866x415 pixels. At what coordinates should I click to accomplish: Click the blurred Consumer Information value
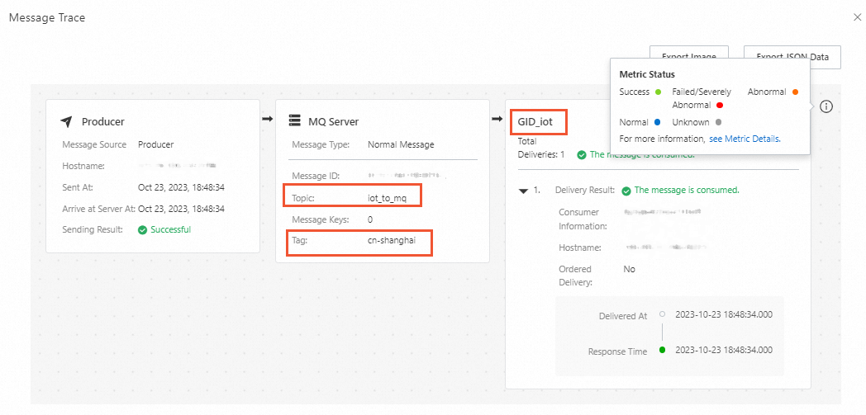point(662,212)
